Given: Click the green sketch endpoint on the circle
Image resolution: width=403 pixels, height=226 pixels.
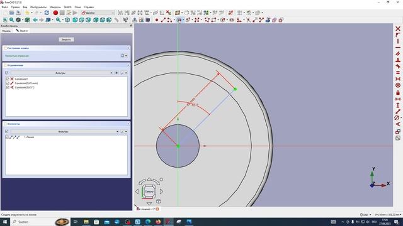Looking at the screenshot, I should [x=235, y=89].
